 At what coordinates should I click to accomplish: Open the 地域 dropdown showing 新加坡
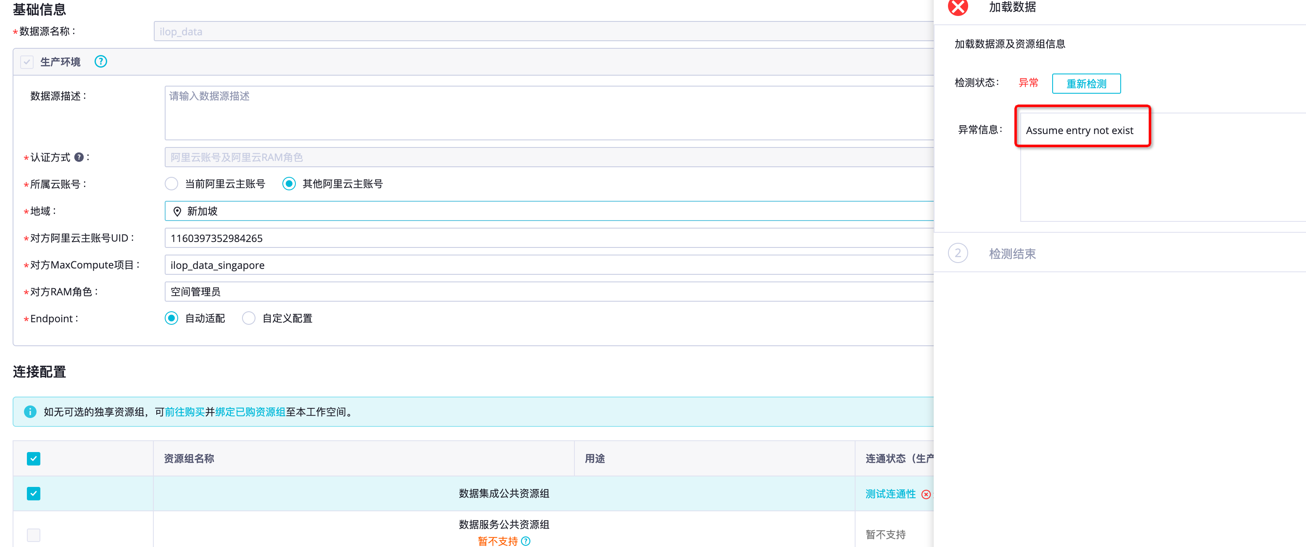[x=549, y=211]
